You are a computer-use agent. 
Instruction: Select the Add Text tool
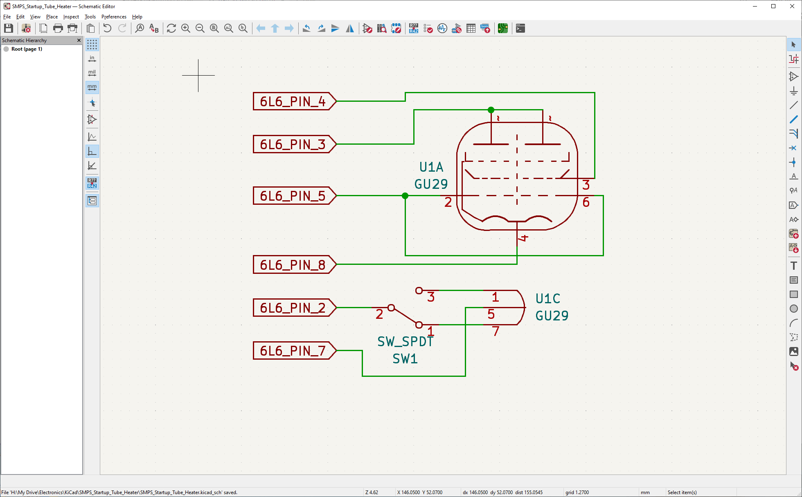[x=794, y=266]
